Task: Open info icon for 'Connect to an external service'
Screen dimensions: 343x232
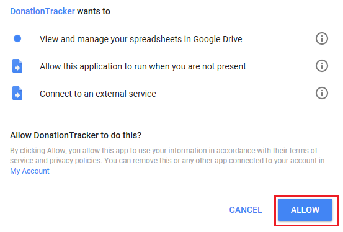Action: click(x=321, y=93)
